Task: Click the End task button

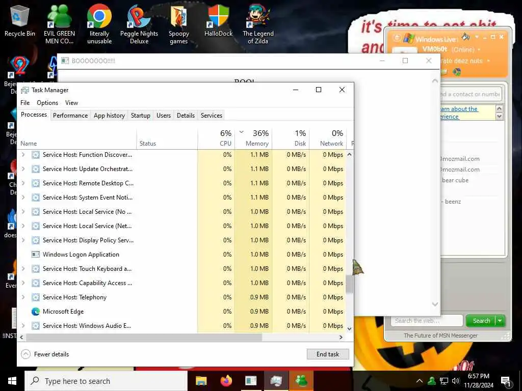Action: [328, 354]
